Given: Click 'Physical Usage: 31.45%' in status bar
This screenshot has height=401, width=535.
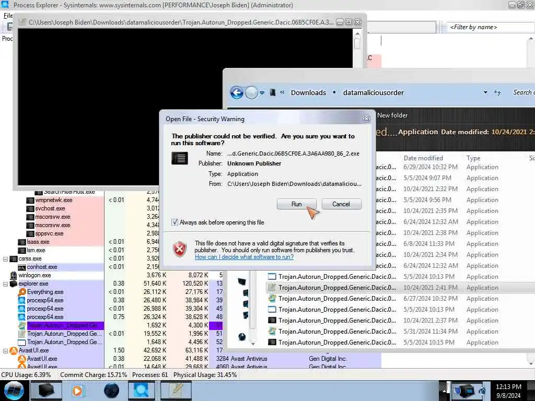Looking at the screenshot, I should (205, 375).
